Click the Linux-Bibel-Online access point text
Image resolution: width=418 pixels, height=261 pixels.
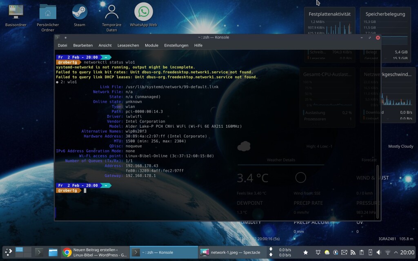pos(147,156)
